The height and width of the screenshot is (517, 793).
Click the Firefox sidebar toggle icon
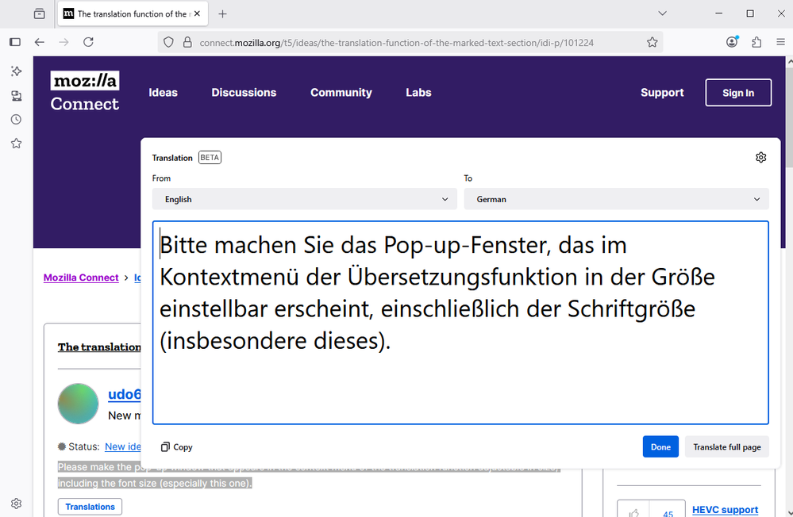pos(14,42)
